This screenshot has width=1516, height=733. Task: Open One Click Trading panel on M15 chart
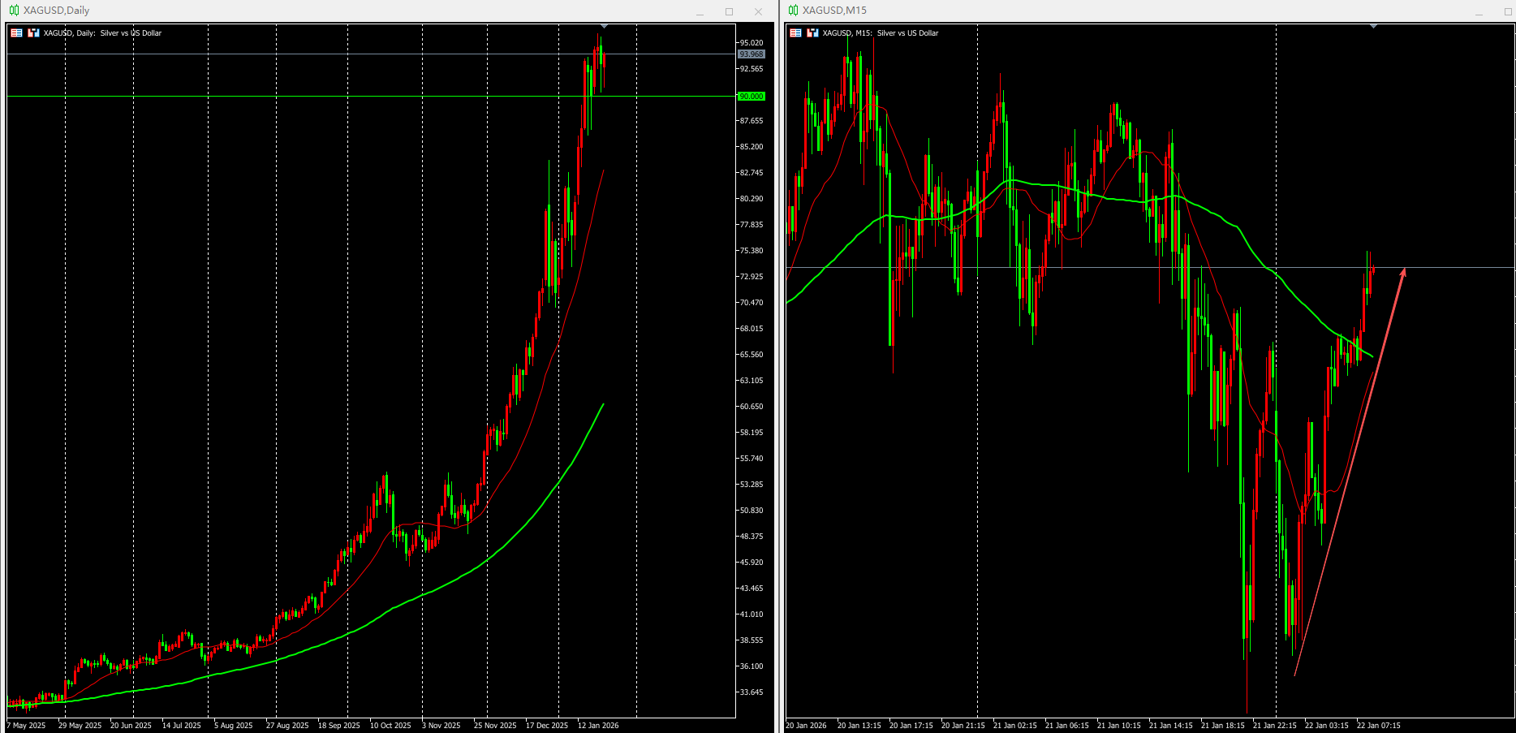(x=795, y=33)
